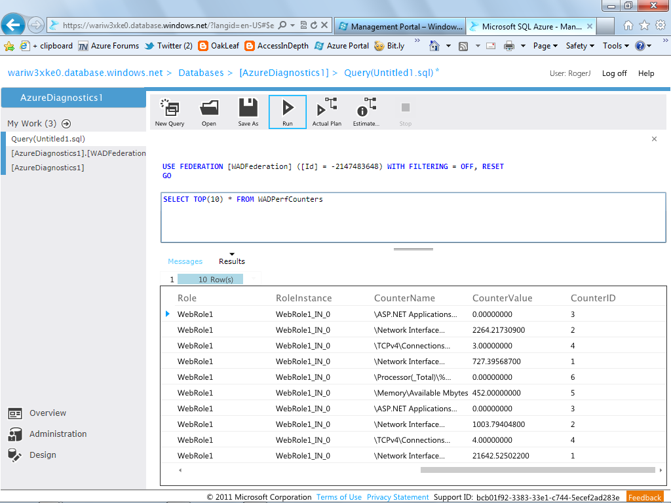Open the Tools dropdown menu
This screenshot has height=503, width=671.
(x=616, y=46)
